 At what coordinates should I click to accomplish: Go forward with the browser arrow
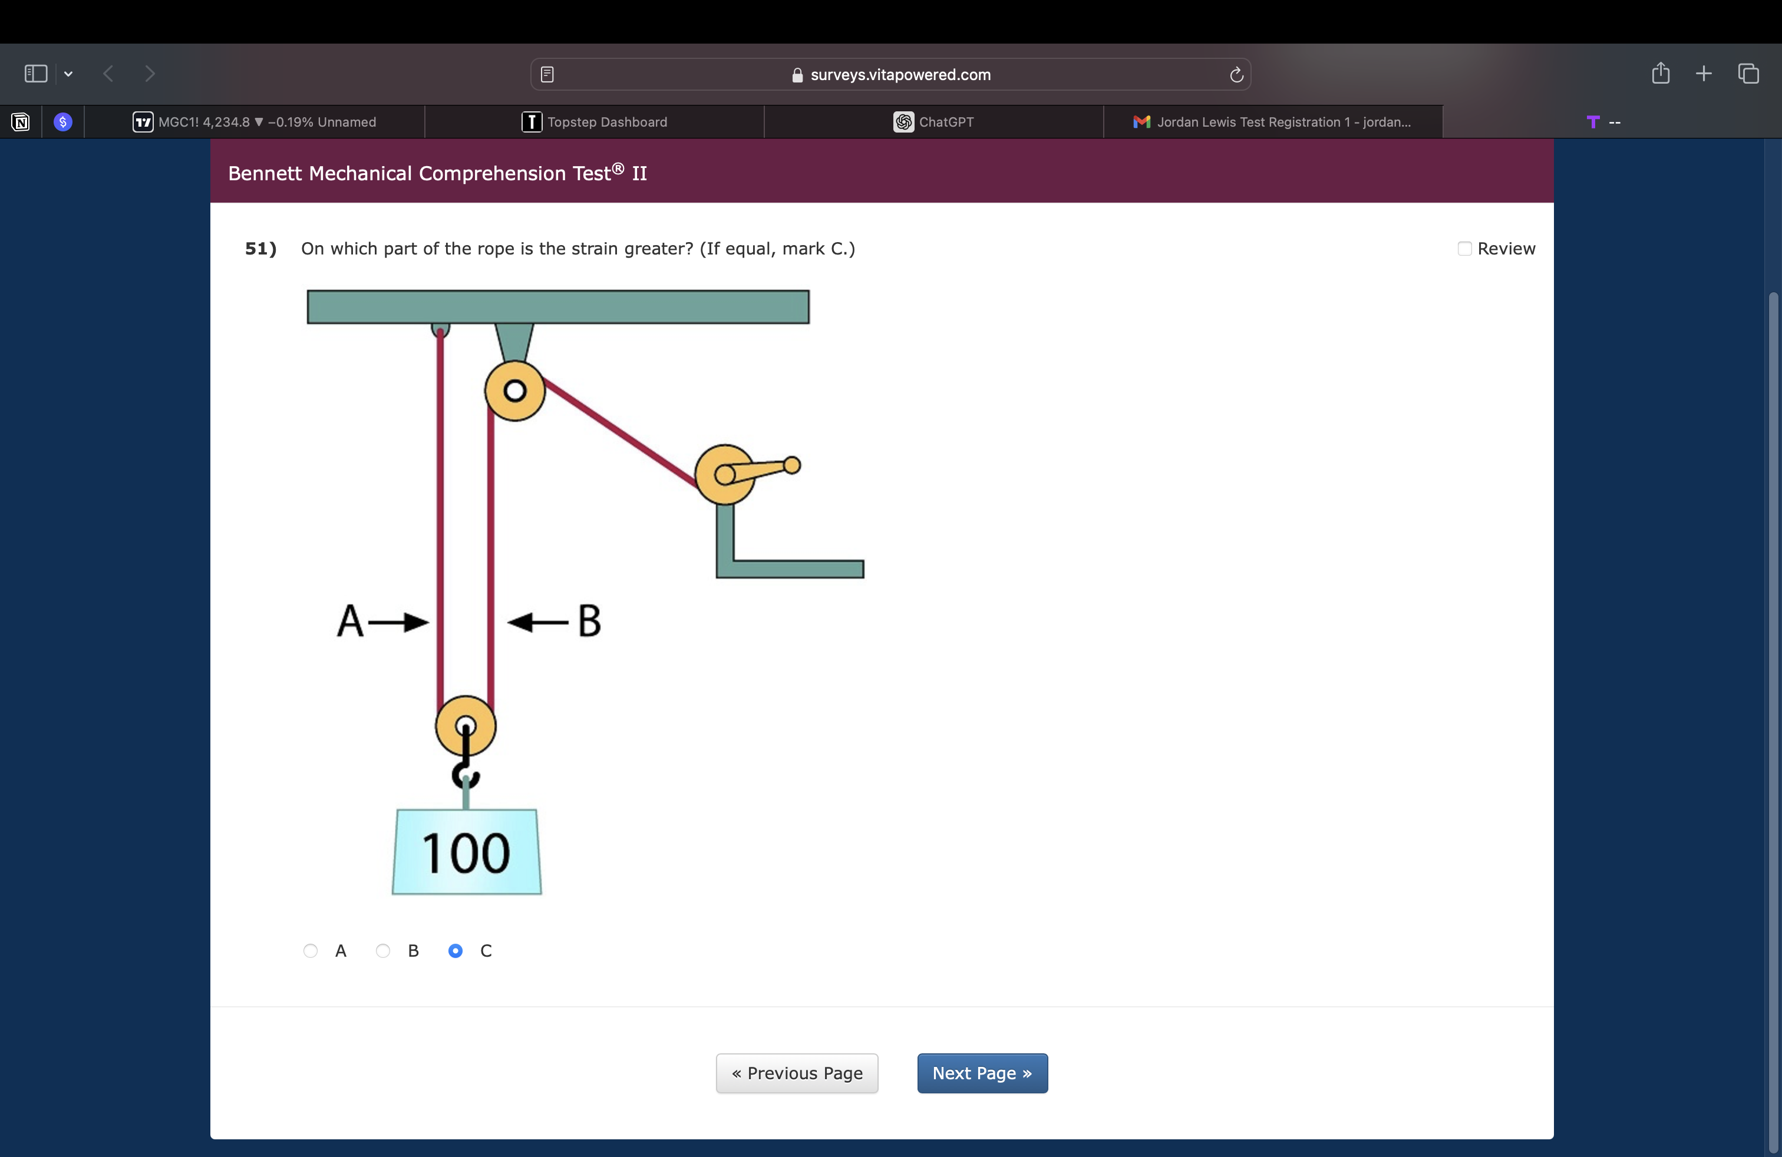(x=150, y=73)
